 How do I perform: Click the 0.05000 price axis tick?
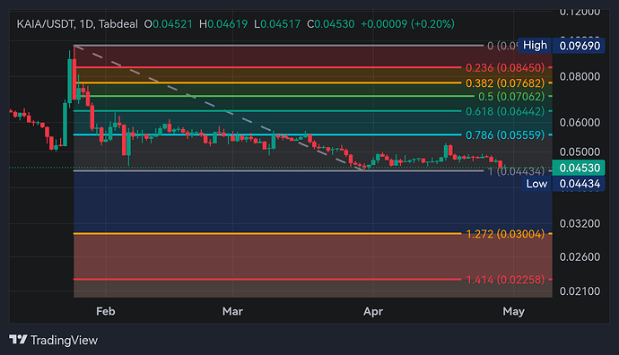580,152
